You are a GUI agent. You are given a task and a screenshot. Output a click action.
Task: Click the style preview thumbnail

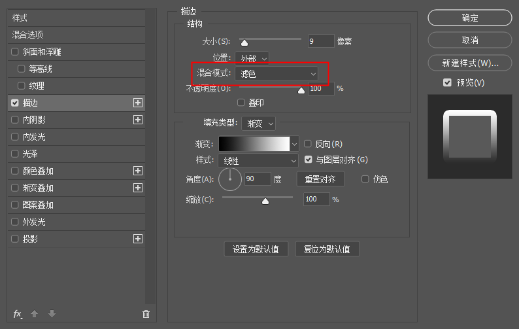[x=470, y=137]
